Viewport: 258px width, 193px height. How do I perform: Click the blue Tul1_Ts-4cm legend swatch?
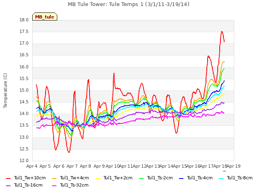[181, 178]
